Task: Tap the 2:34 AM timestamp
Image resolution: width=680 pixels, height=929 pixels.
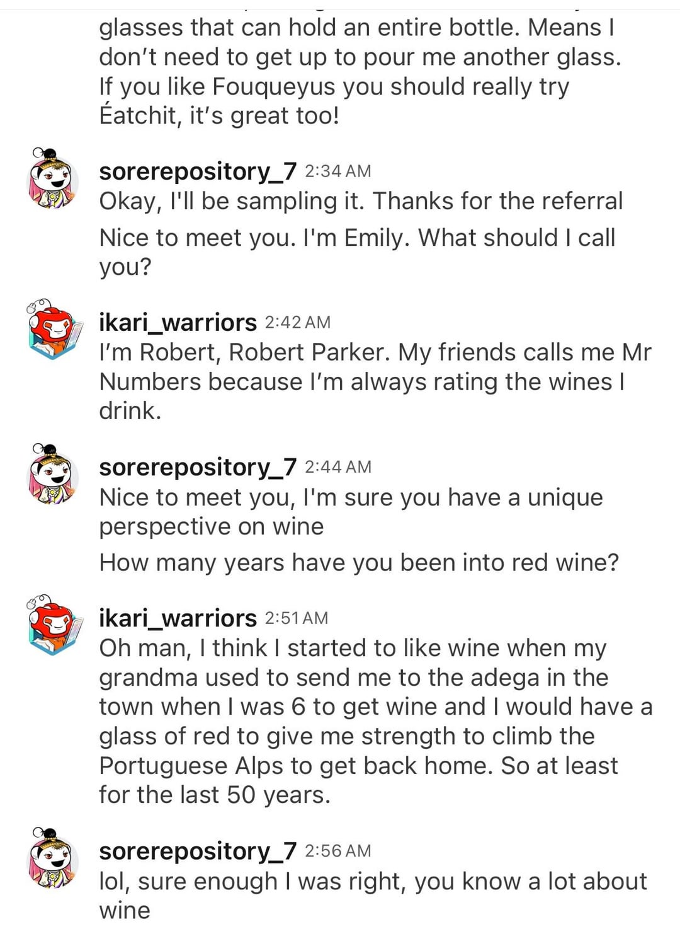Action: (338, 171)
